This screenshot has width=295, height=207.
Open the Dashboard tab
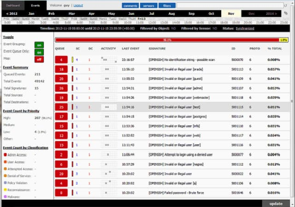click(x=13, y=6)
